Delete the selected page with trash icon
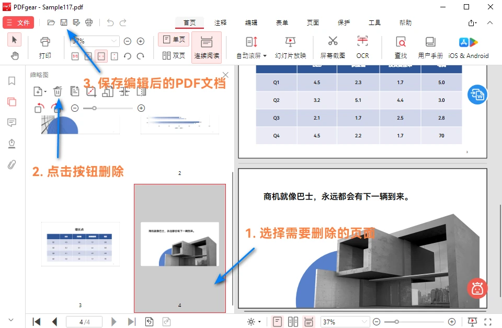The image size is (502, 328). pos(58,91)
